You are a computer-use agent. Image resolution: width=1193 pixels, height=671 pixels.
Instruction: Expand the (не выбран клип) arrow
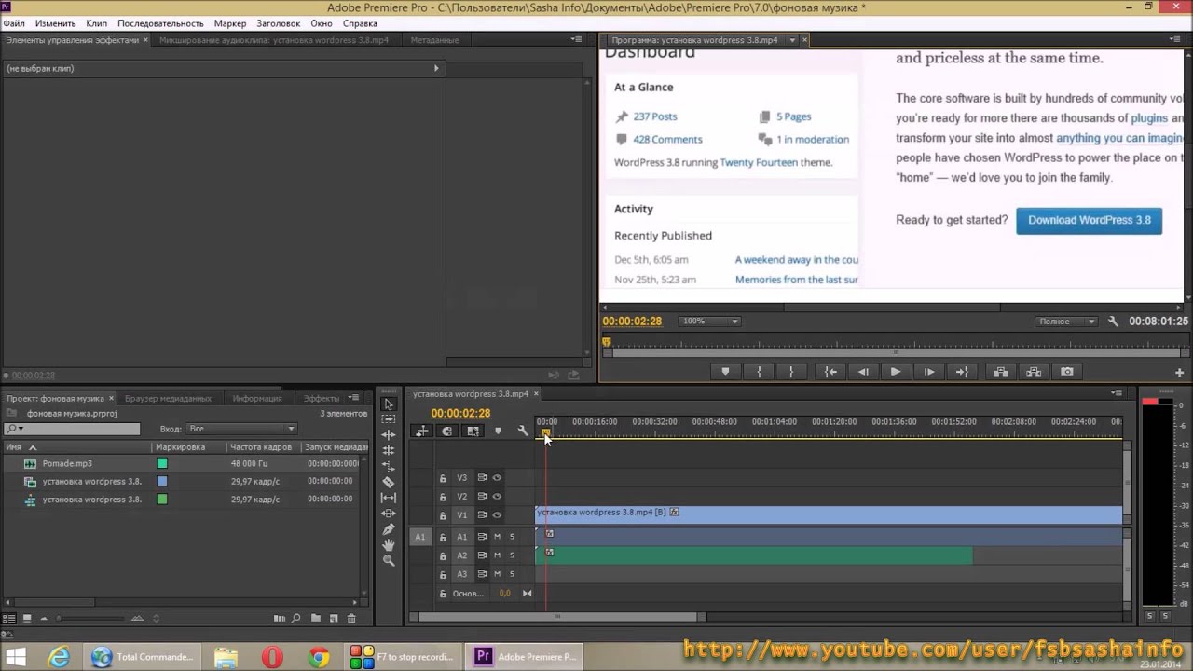[x=436, y=68]
